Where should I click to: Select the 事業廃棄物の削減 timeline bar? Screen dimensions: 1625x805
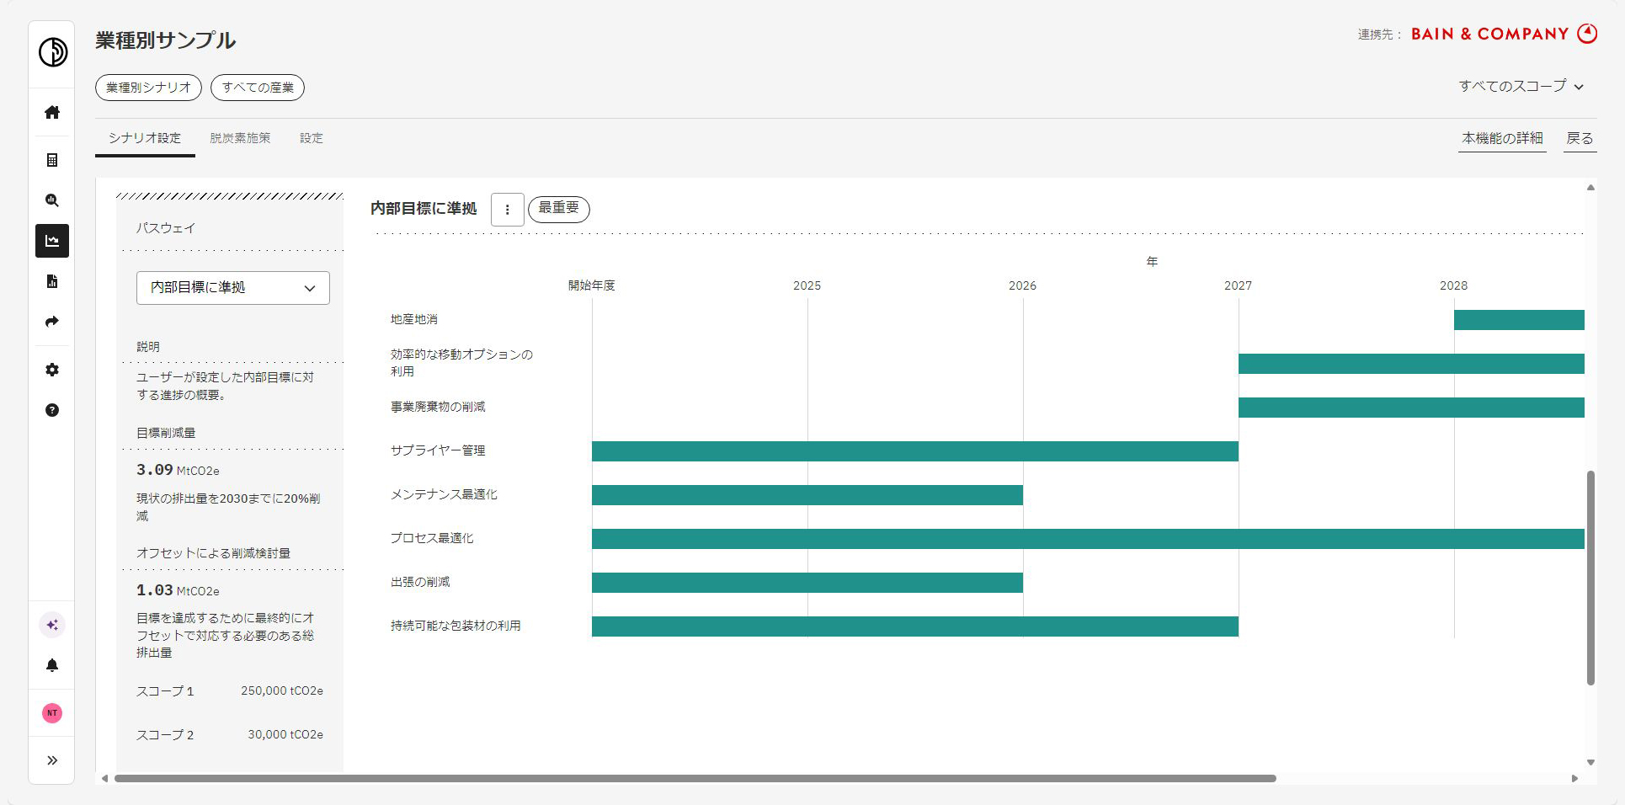pyautogui.click(x=1411, y=408)
